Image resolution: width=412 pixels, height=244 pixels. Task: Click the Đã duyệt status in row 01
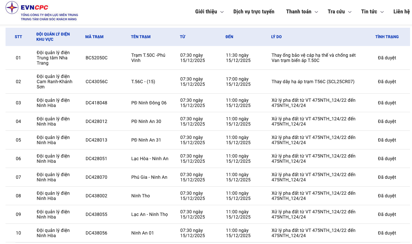coord(387,58)
